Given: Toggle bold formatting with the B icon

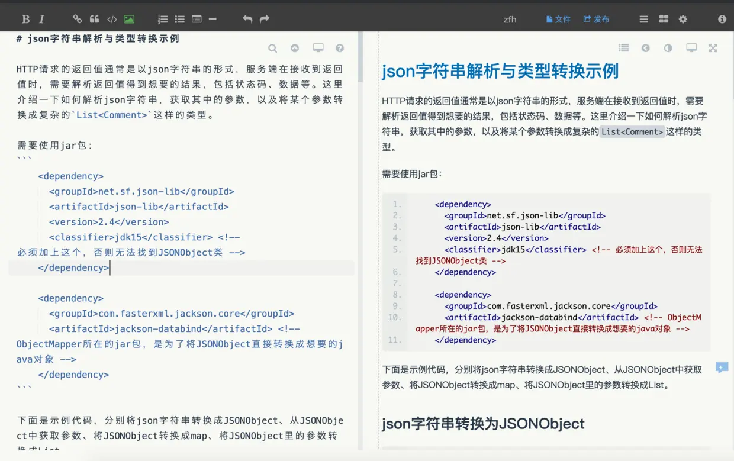Looking at the screenshot, I should (x=25, y=19).
